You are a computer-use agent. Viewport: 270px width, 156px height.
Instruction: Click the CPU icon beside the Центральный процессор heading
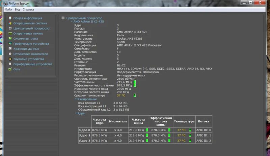coord(63,18)
